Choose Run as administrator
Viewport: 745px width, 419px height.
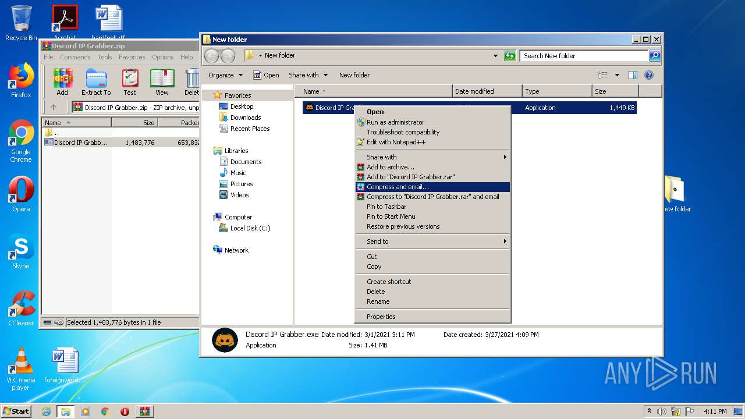coord(432,122)
